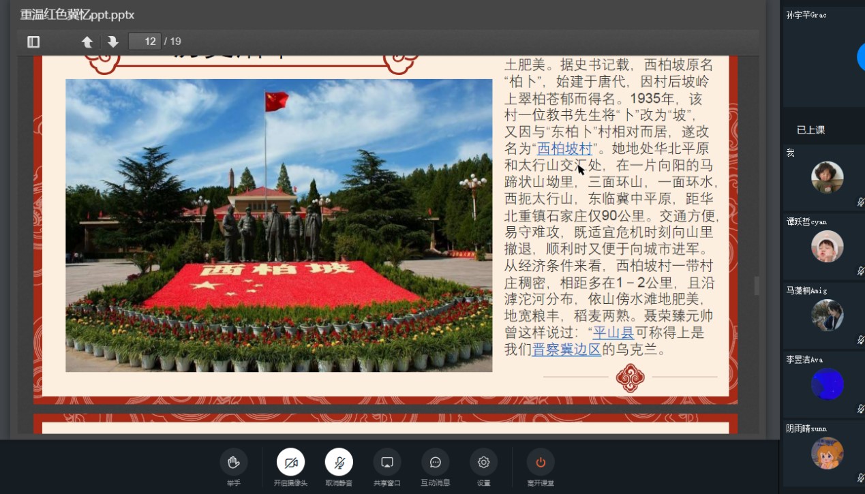Click the raise hand (举手) icon
Viewport: 865px width, 494px height.
pyautogui.click(x=234, y=463)
